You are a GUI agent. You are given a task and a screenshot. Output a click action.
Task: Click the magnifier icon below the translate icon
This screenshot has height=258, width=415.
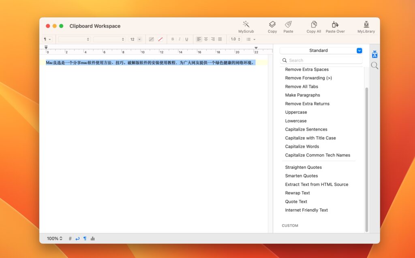[x=374, y=65]
